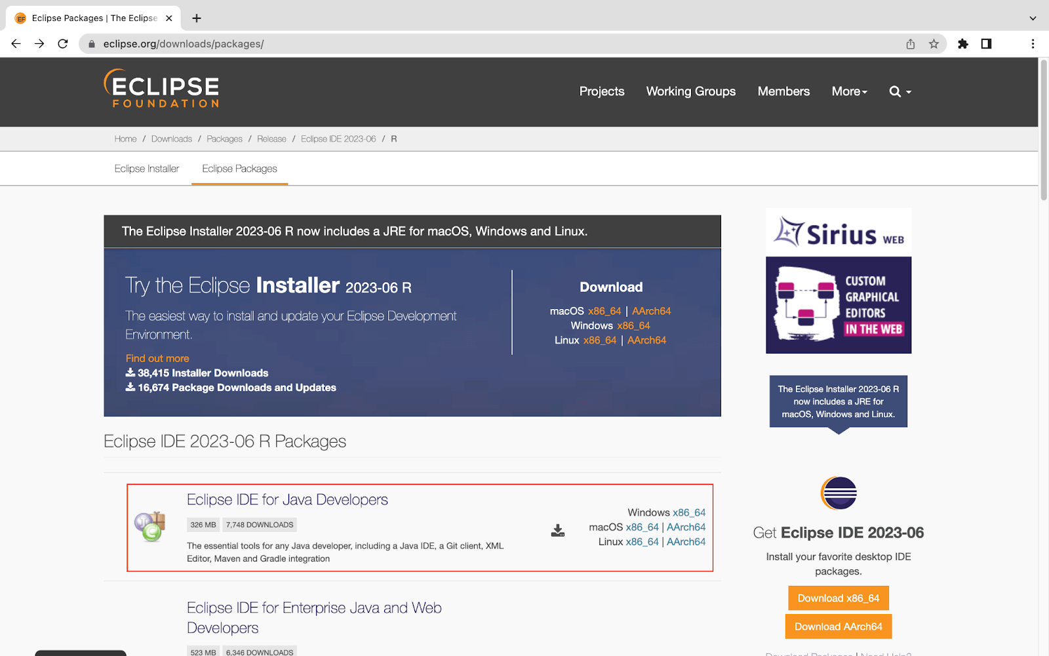
Task: Click the Java Developers package icon
Action: tap(150, 526)
